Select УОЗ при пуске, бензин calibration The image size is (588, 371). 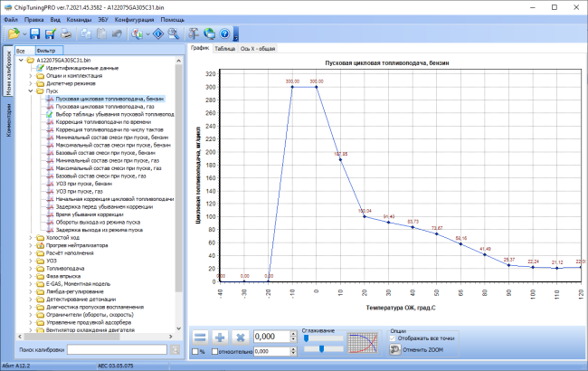point(84,184)
